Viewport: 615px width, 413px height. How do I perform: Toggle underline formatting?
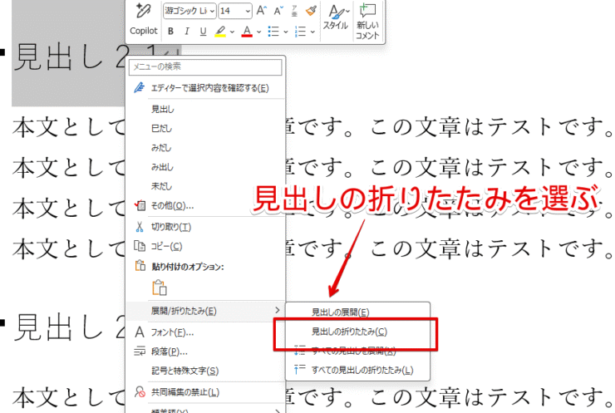(203, 32)
